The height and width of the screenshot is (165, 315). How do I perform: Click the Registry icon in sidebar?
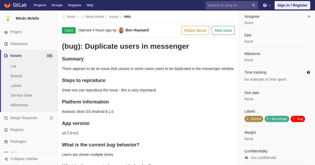click(x=6, y=130)
